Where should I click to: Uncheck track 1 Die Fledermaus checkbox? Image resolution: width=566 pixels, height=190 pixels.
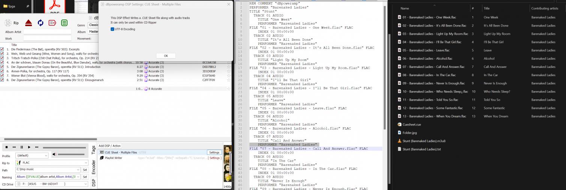point(2,49)
